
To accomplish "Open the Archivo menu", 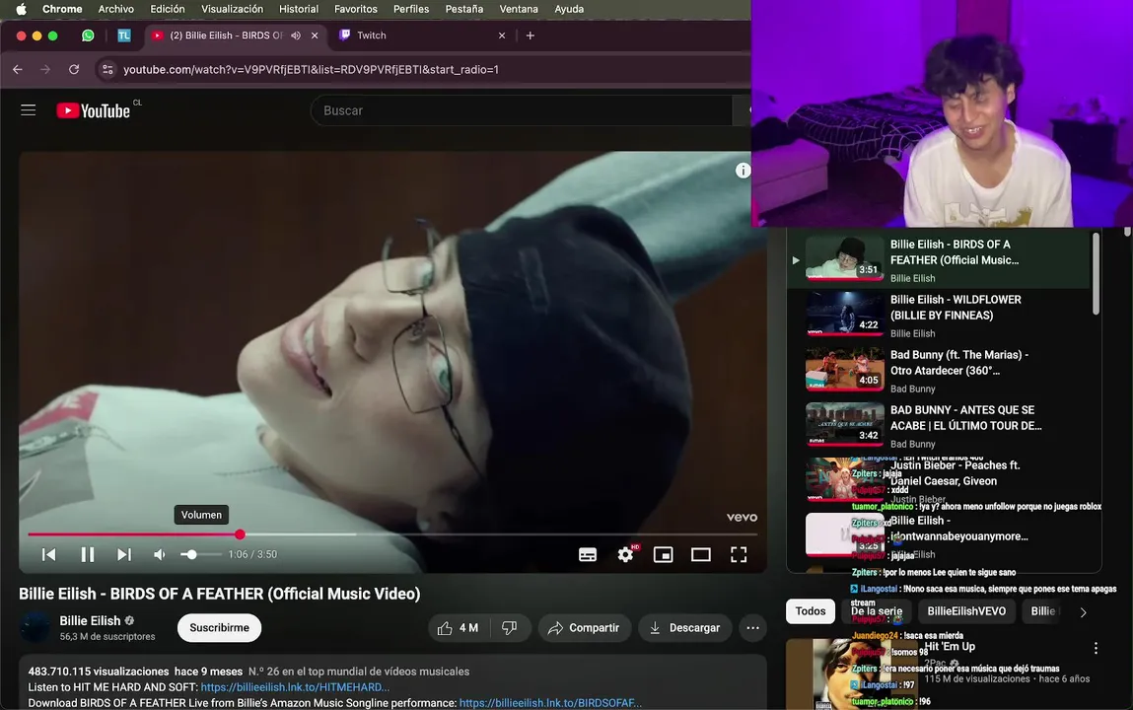I will (115, 10).
